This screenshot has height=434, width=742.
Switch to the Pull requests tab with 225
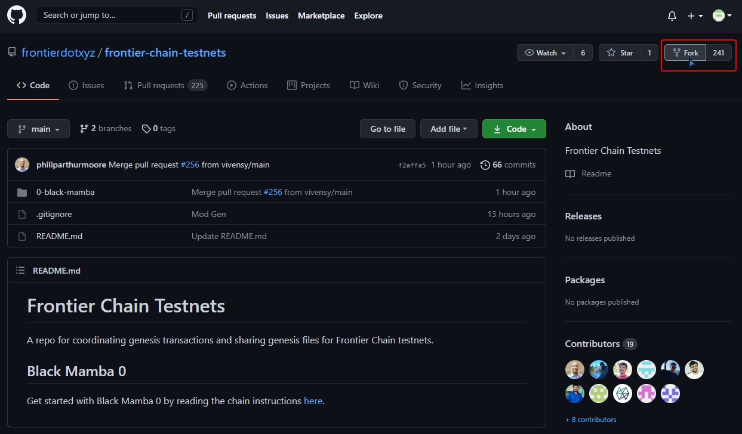(165, 85)
